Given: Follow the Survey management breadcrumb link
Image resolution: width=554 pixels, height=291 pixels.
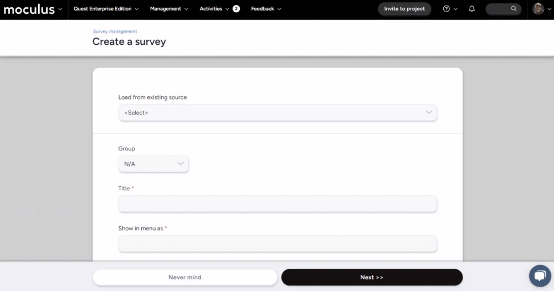Looking at the screenshot, I should pos(115,32).
